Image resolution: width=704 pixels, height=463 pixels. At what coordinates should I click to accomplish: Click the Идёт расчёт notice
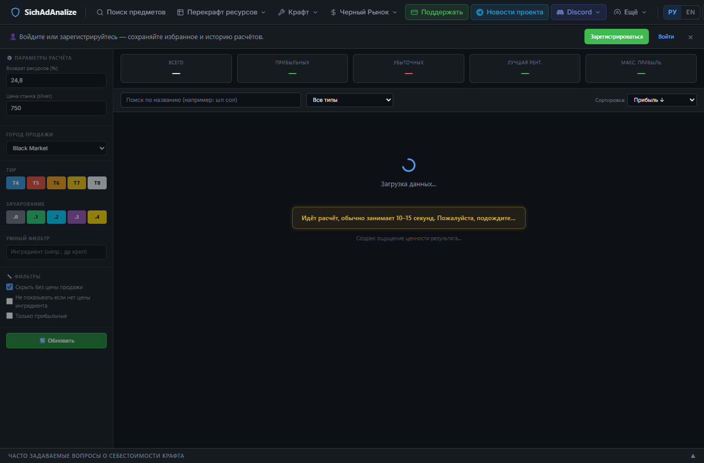coord(409,218)
